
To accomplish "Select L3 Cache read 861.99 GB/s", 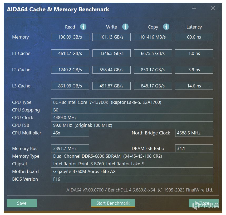I will click(70, 86).
